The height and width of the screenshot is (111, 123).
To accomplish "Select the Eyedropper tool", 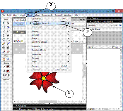I will click(4, 52).
